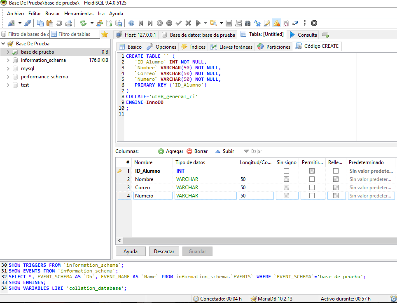Click the binoculars find icon

(x=248, y=23)
